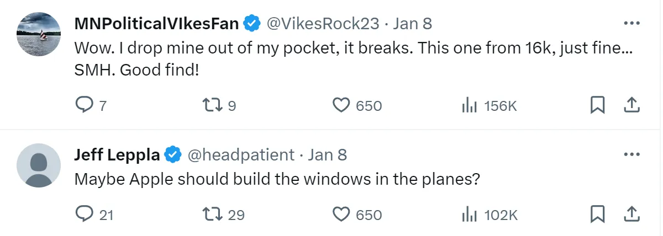Viewport: 663px width, 236px height.
Task: Open Jan 8 timestamp of VikesRock23 tweet
Action: click(x=412, y=24)
